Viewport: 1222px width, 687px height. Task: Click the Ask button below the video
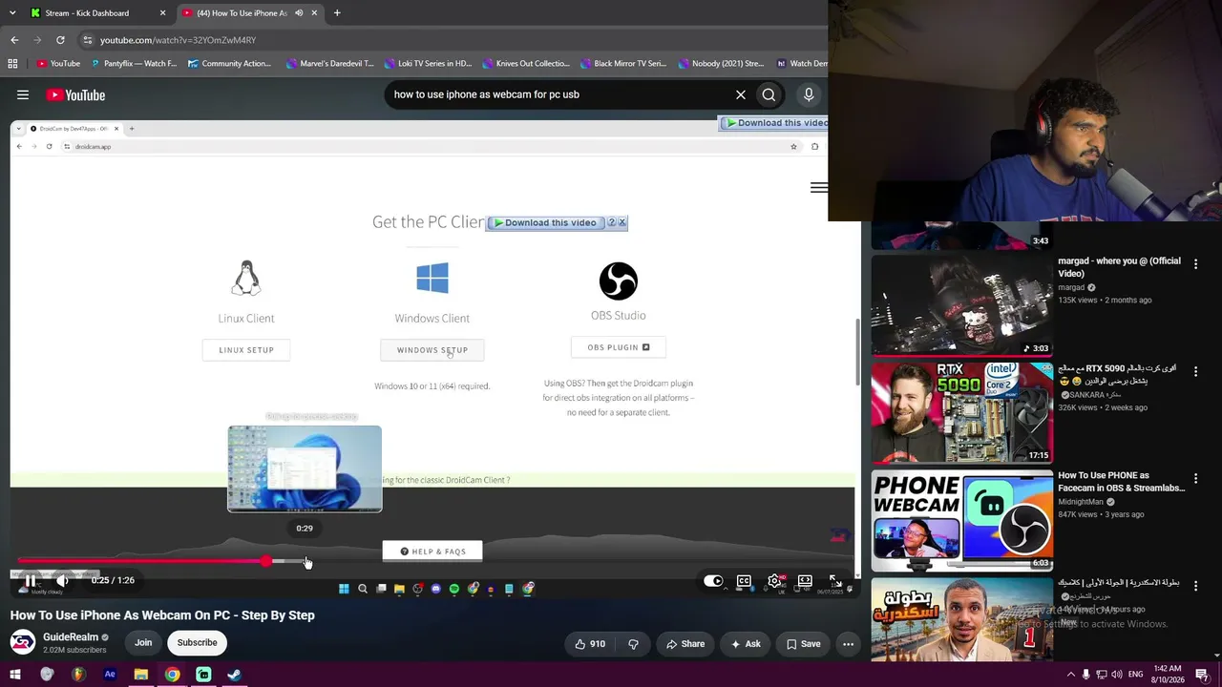[x=746, y=644]
